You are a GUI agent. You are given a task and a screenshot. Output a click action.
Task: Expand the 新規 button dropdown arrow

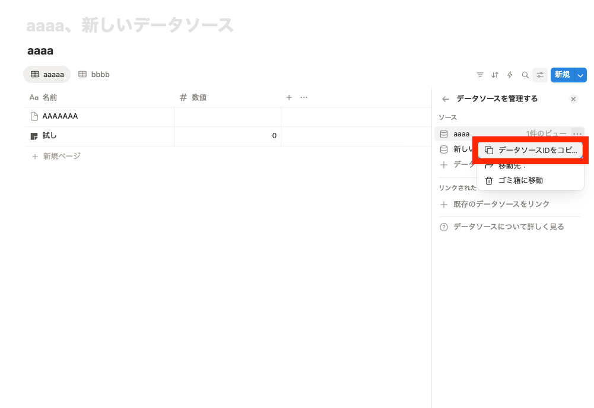pos(580,75)
